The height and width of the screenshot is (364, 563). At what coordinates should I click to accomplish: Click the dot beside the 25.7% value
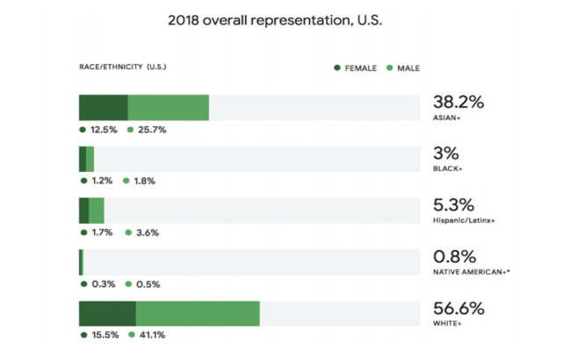[130, 130]
